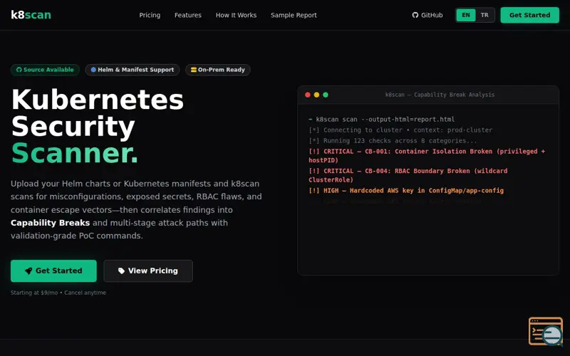Select the EN language option
The image size is (570, 356).
[x=466, y=15]
